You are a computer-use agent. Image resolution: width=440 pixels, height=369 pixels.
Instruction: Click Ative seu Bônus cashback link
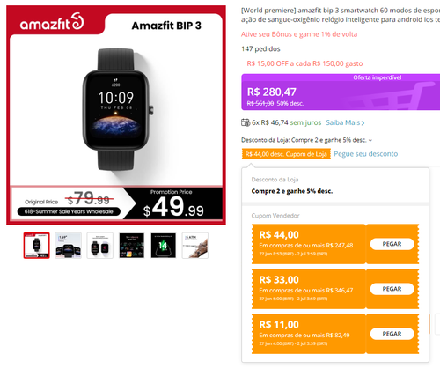pyautogui.click(x=299, y=34)
